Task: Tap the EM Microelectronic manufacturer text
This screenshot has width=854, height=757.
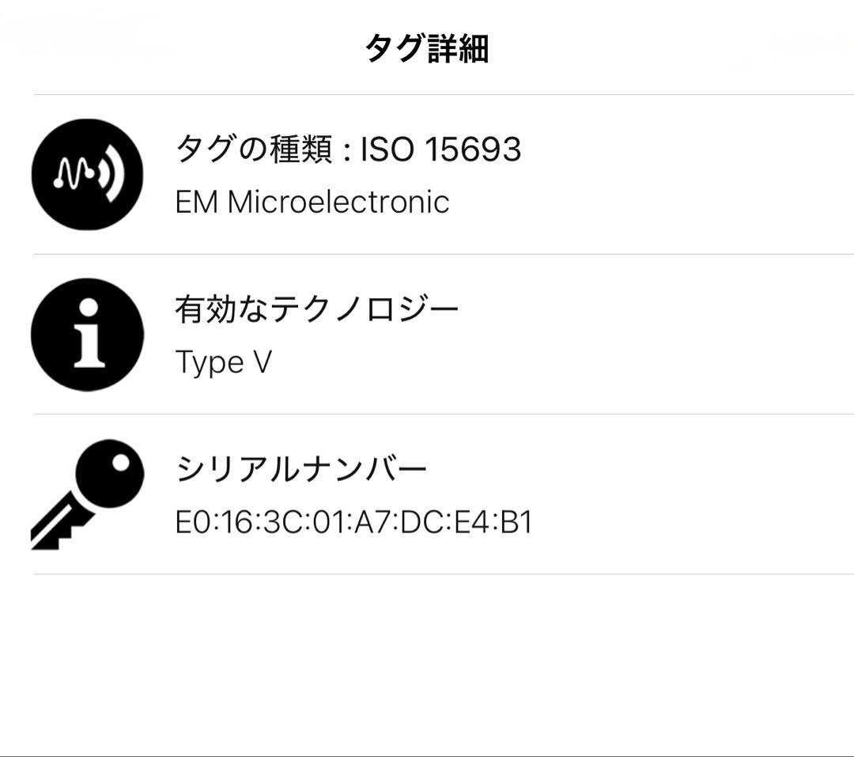Action: pyautogui.click(x=312, y=202)
